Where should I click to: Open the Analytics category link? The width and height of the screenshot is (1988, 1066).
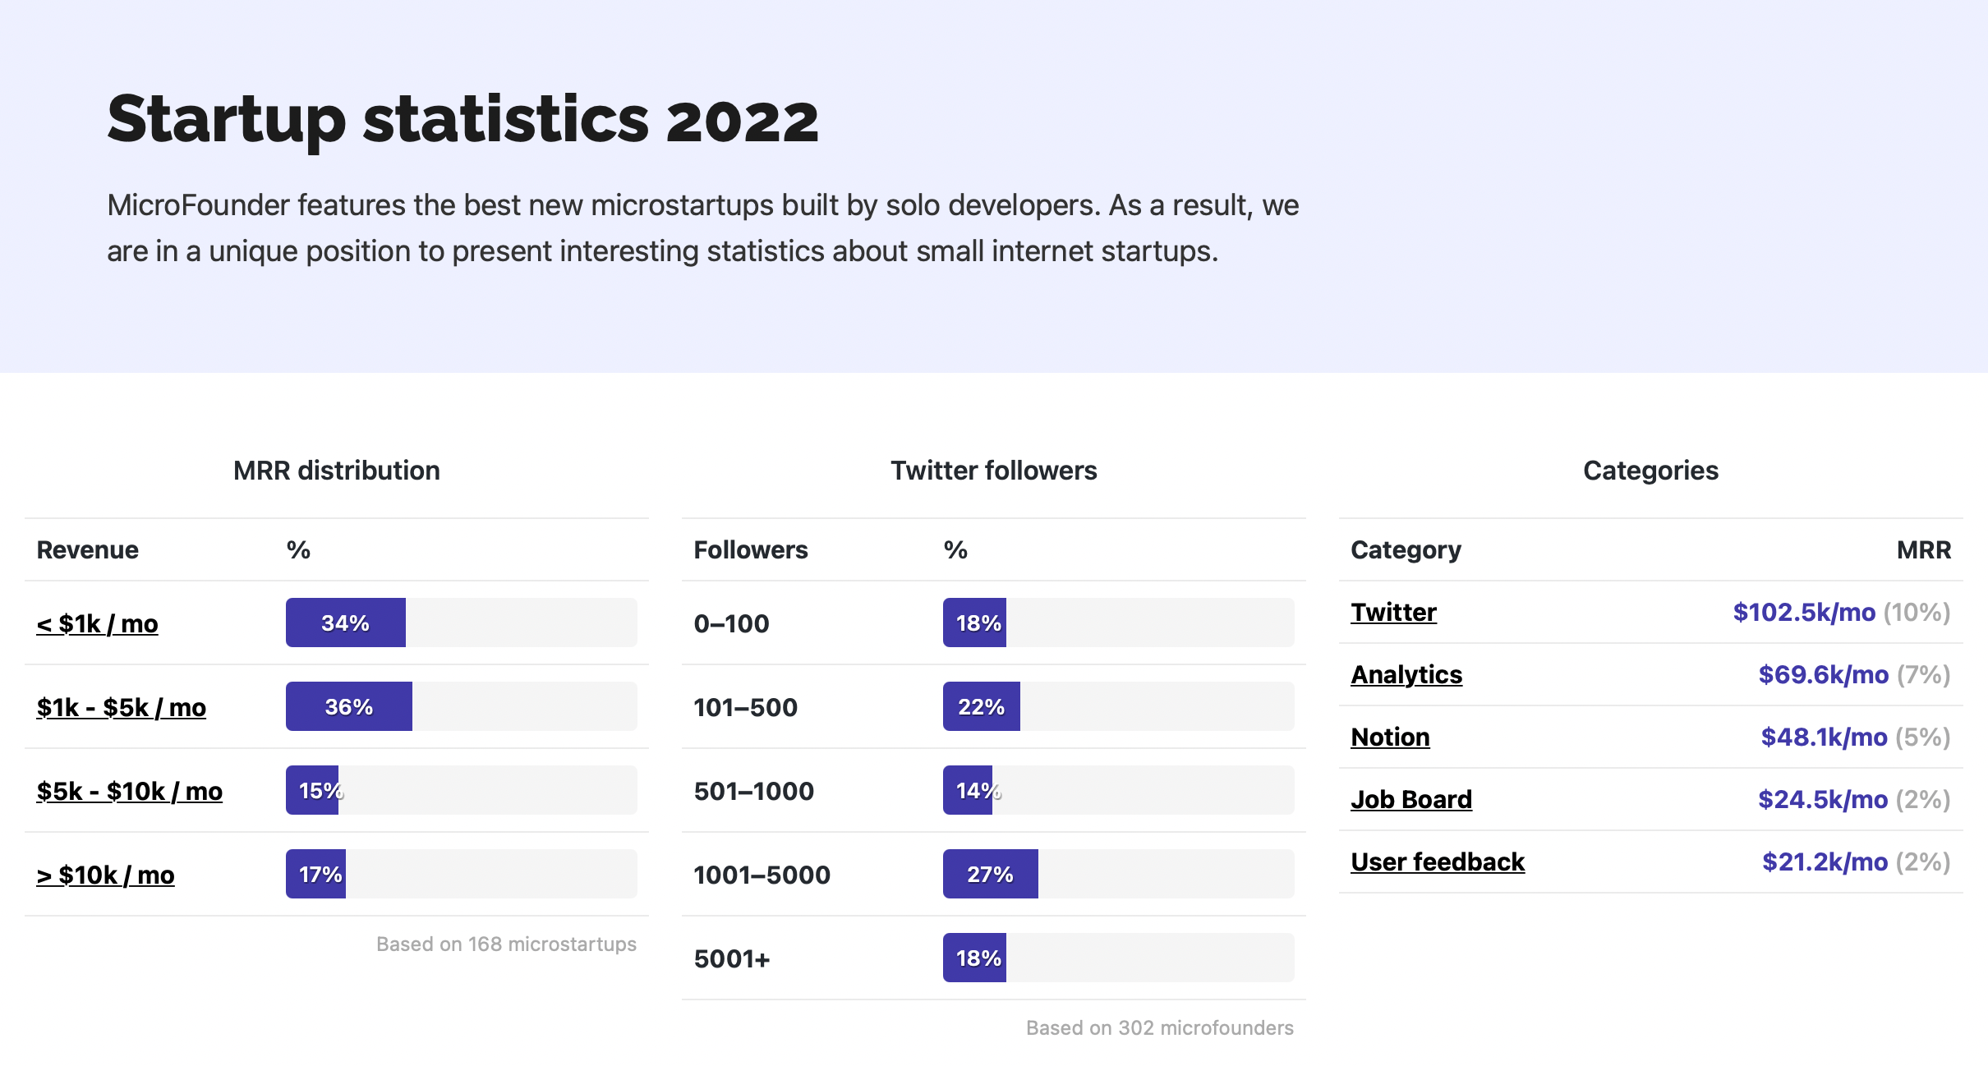(x=1406, y=675)
